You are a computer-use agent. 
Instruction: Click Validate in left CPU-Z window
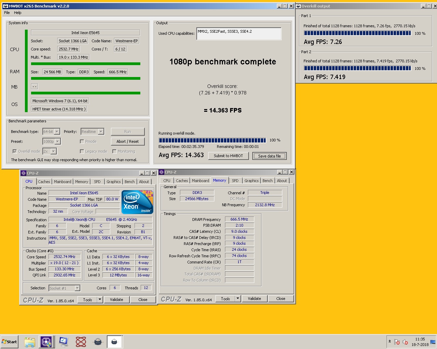click(116, 300)
